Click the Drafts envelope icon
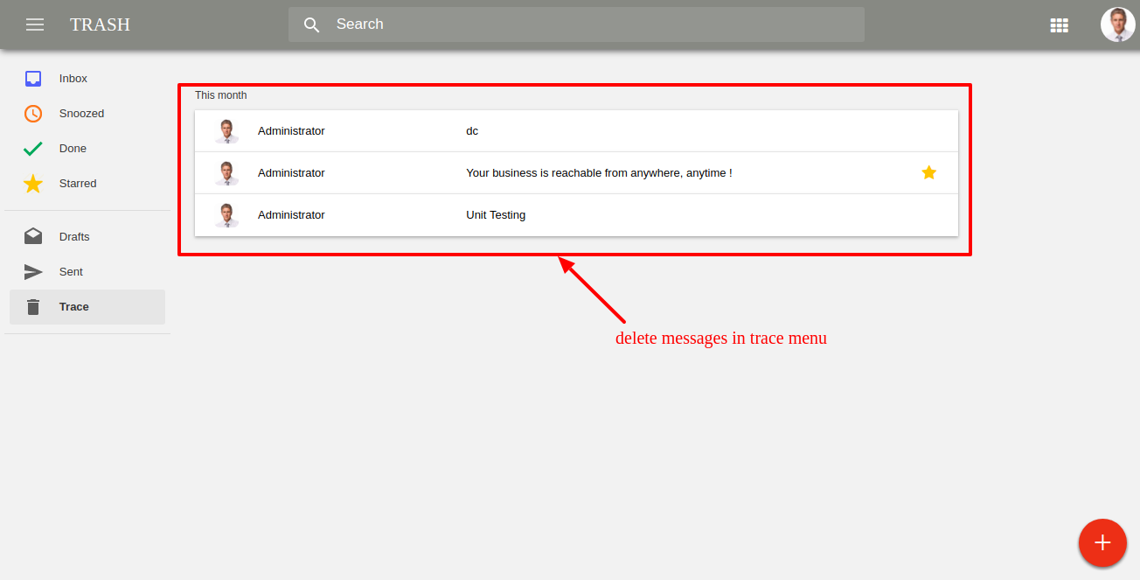 [33, 236]
